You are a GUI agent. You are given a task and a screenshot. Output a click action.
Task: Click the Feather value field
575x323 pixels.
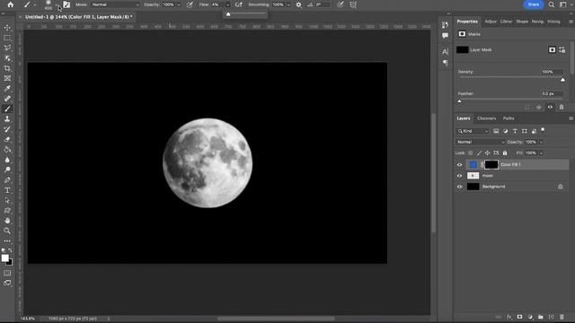coord(552,93)
